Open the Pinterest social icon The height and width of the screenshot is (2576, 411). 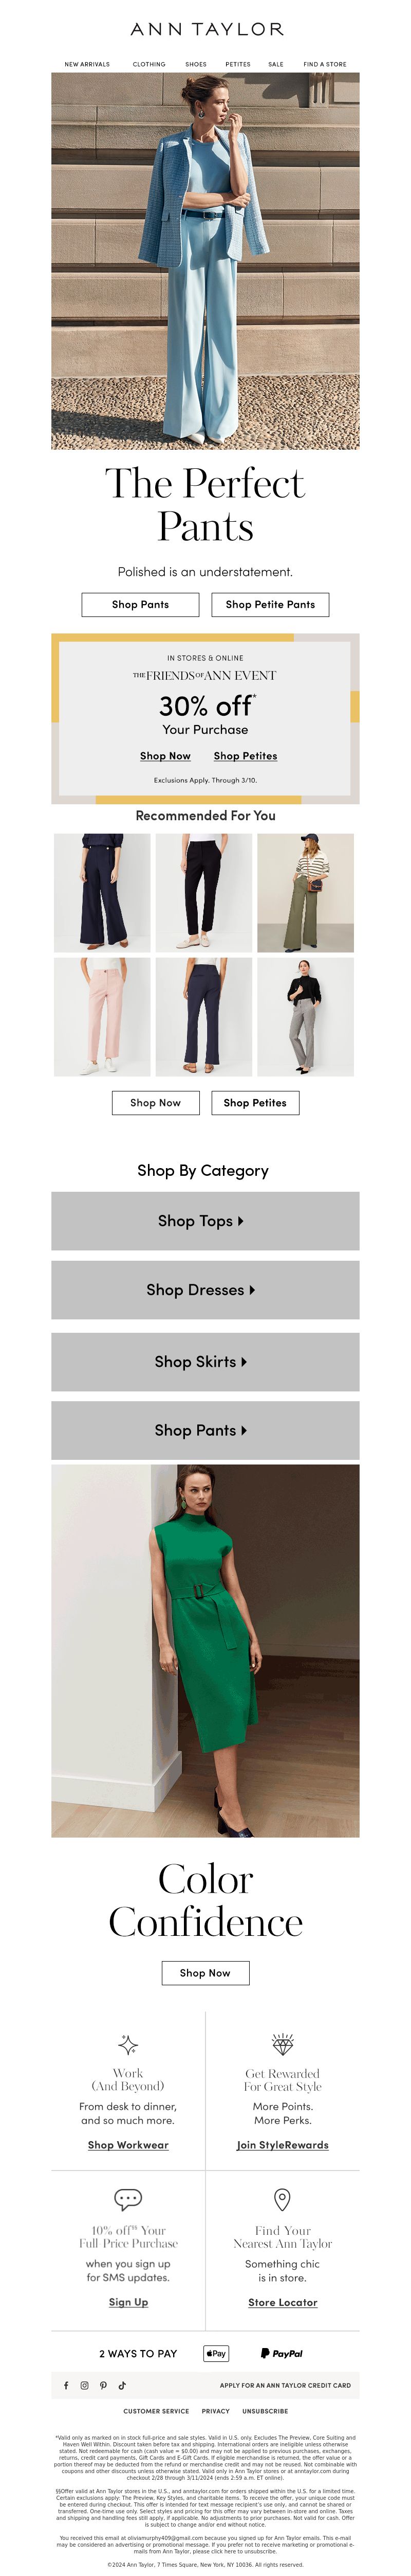coord(103,2385)
